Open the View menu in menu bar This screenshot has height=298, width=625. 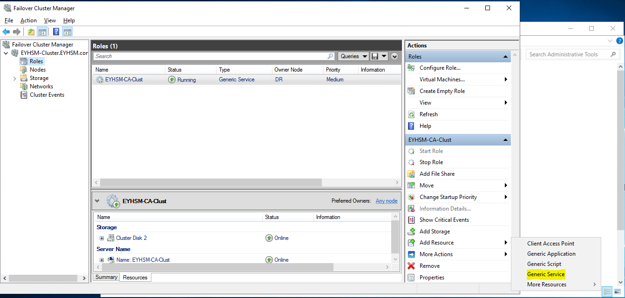50,20
